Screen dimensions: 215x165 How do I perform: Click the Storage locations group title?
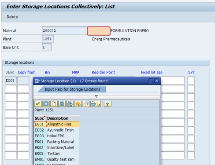click(19, 62)
